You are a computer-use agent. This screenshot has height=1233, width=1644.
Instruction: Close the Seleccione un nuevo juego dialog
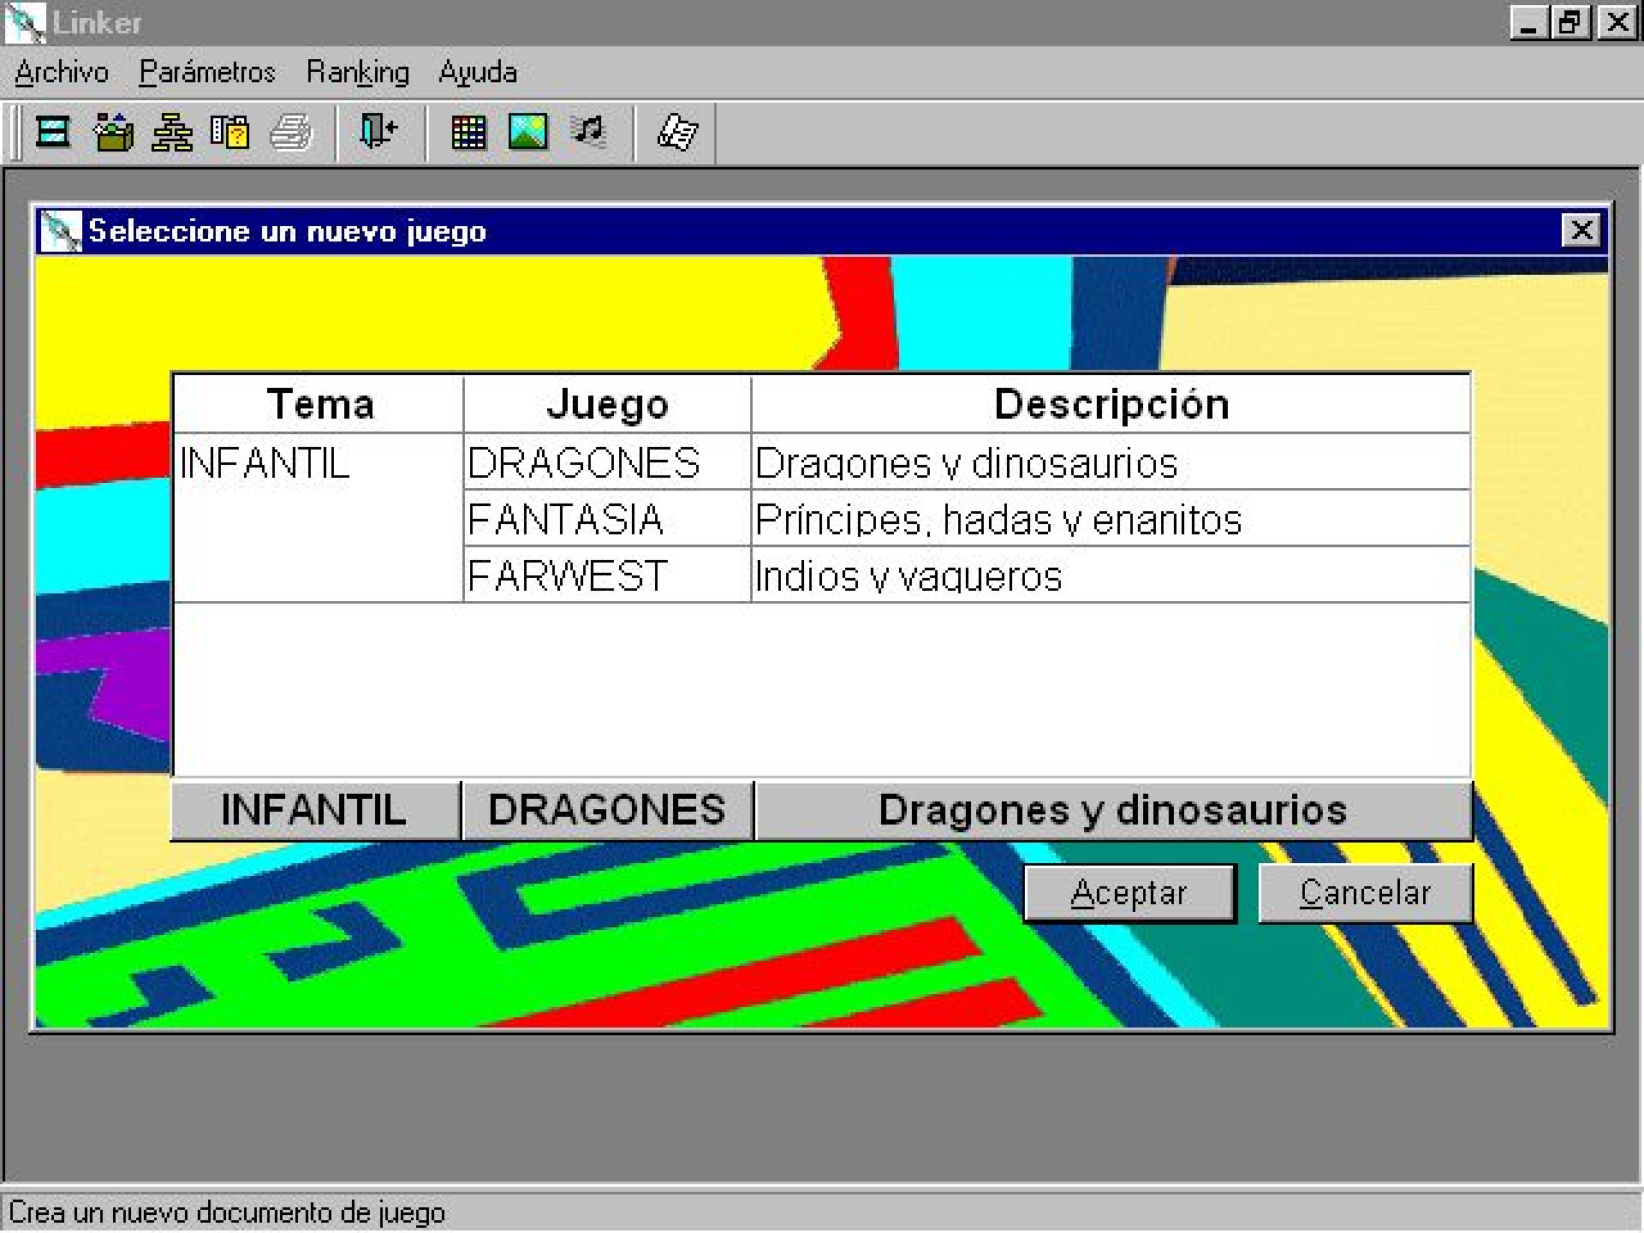click(x=1581, y=230)
